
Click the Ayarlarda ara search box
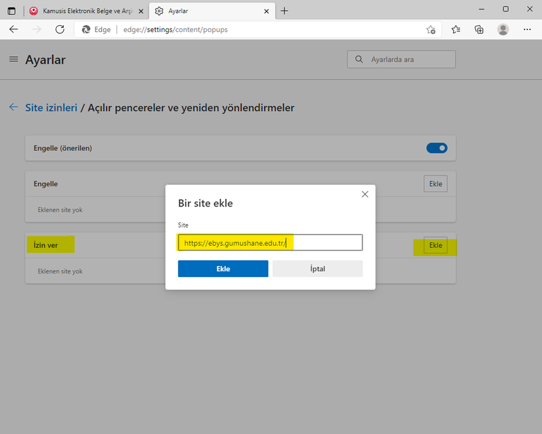406,60
